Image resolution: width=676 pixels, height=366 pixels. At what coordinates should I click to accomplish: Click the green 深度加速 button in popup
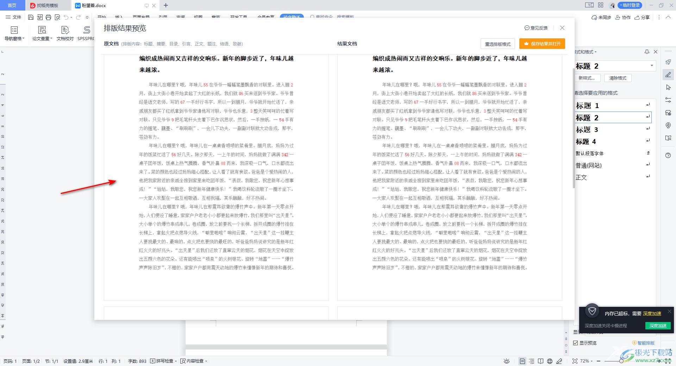coord(658,326)
